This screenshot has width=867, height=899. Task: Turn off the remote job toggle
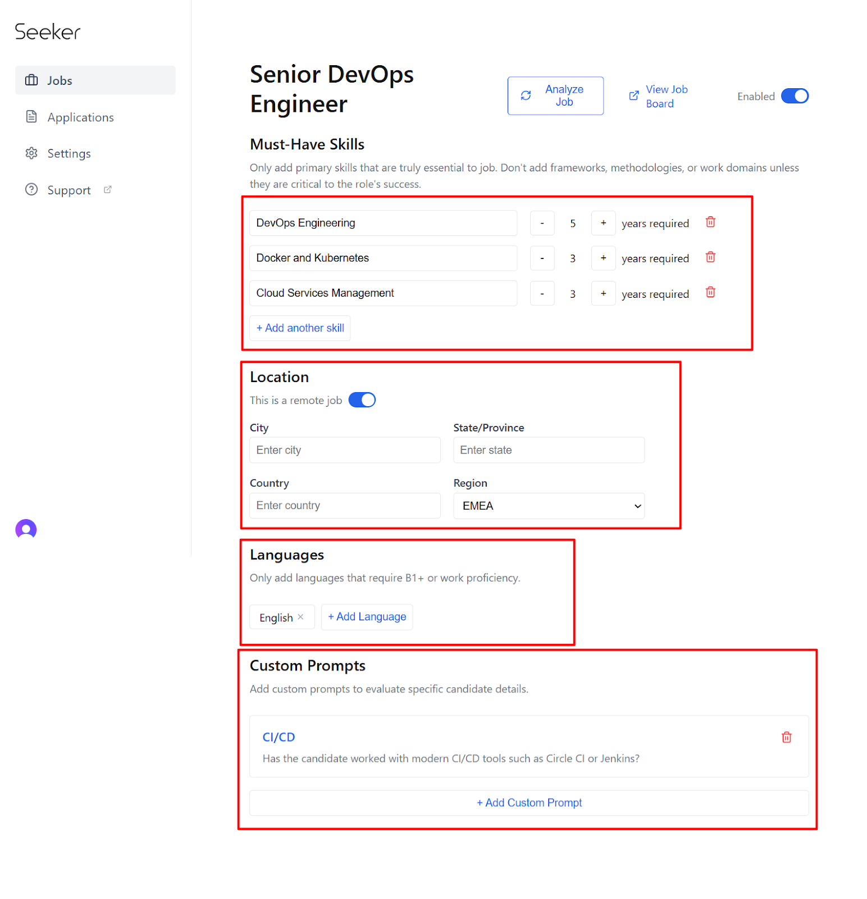click(x=362, y=400)
